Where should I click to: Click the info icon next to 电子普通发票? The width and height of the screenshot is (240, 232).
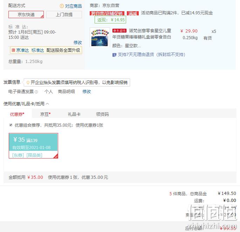[x=36, y=92]
